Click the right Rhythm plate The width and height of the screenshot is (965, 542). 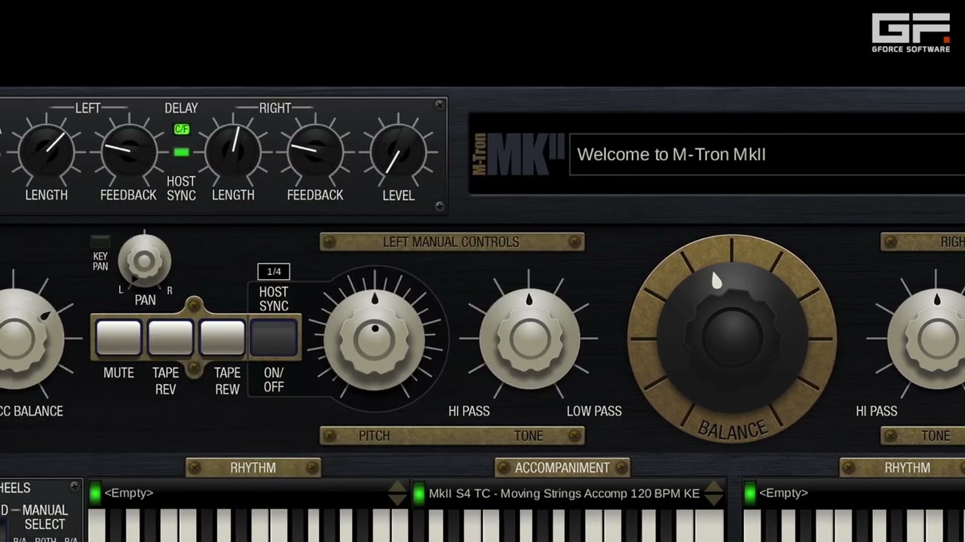click(902, 467)
